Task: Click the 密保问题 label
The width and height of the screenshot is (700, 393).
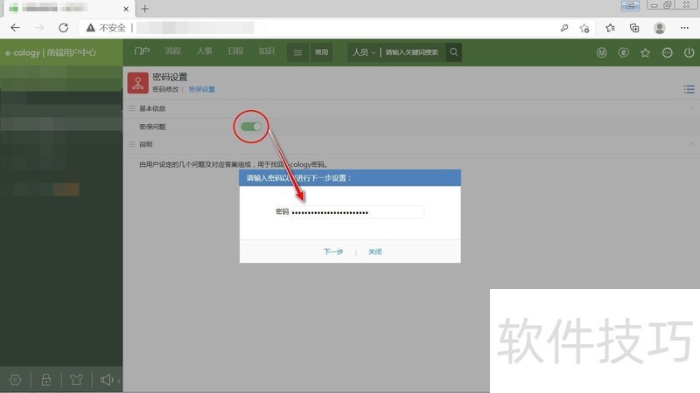Action: pyautogui.click(x=152, y=127)
